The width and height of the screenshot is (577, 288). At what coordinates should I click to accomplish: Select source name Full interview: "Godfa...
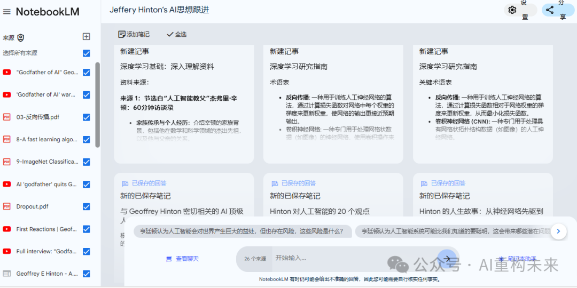(47, 251)
